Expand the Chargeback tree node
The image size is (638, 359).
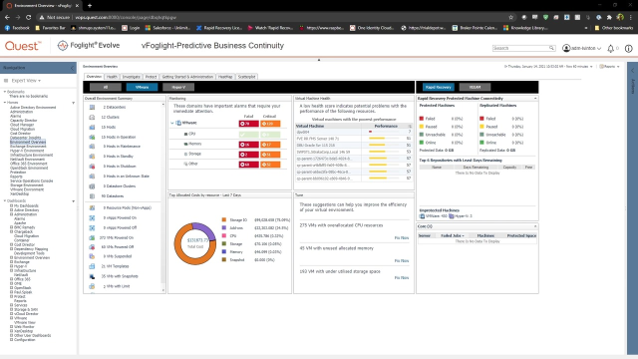(x=11, y=231)
